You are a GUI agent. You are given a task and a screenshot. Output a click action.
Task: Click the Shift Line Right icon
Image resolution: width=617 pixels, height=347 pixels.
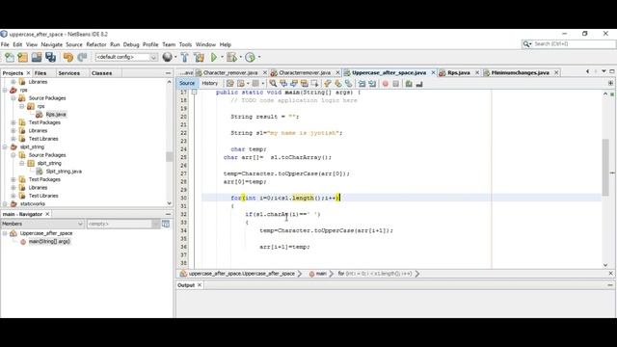(x=372, y=84)
